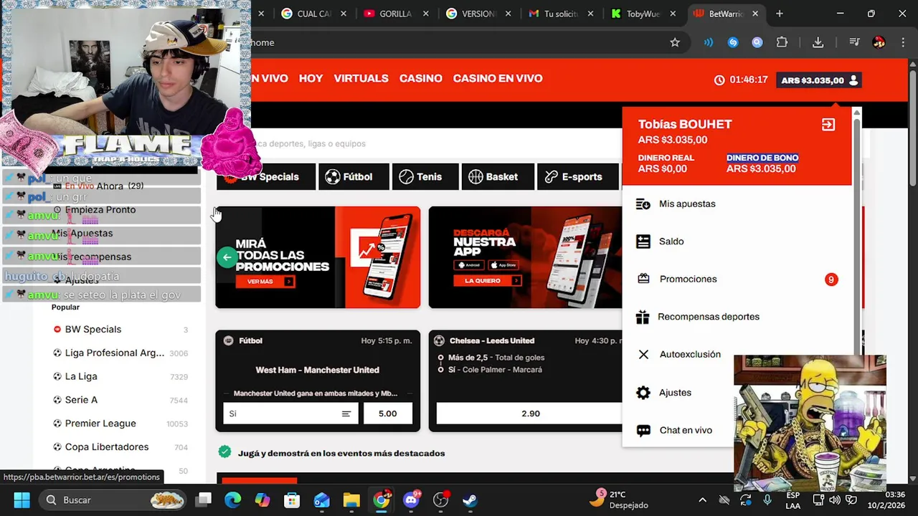Image resolution: width=918 pixels, height=516 pixels.
Task: Click LA QUIERO on the app banner
Action: coord(487,281)
